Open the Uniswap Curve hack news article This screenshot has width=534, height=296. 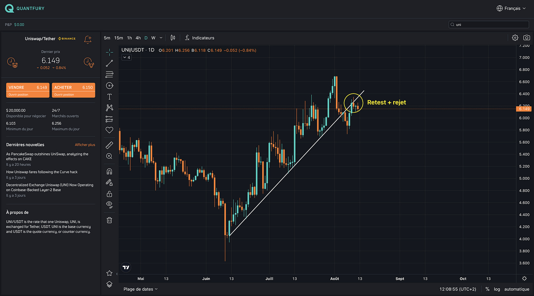coord(42,172)
